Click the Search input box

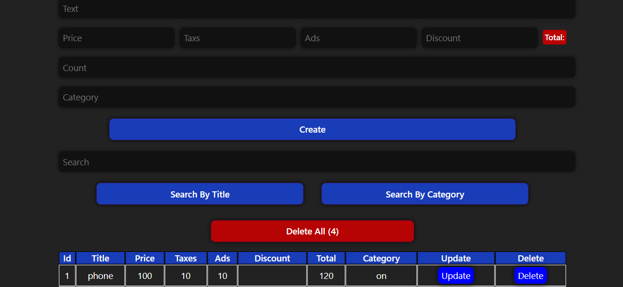click(317, 162)
